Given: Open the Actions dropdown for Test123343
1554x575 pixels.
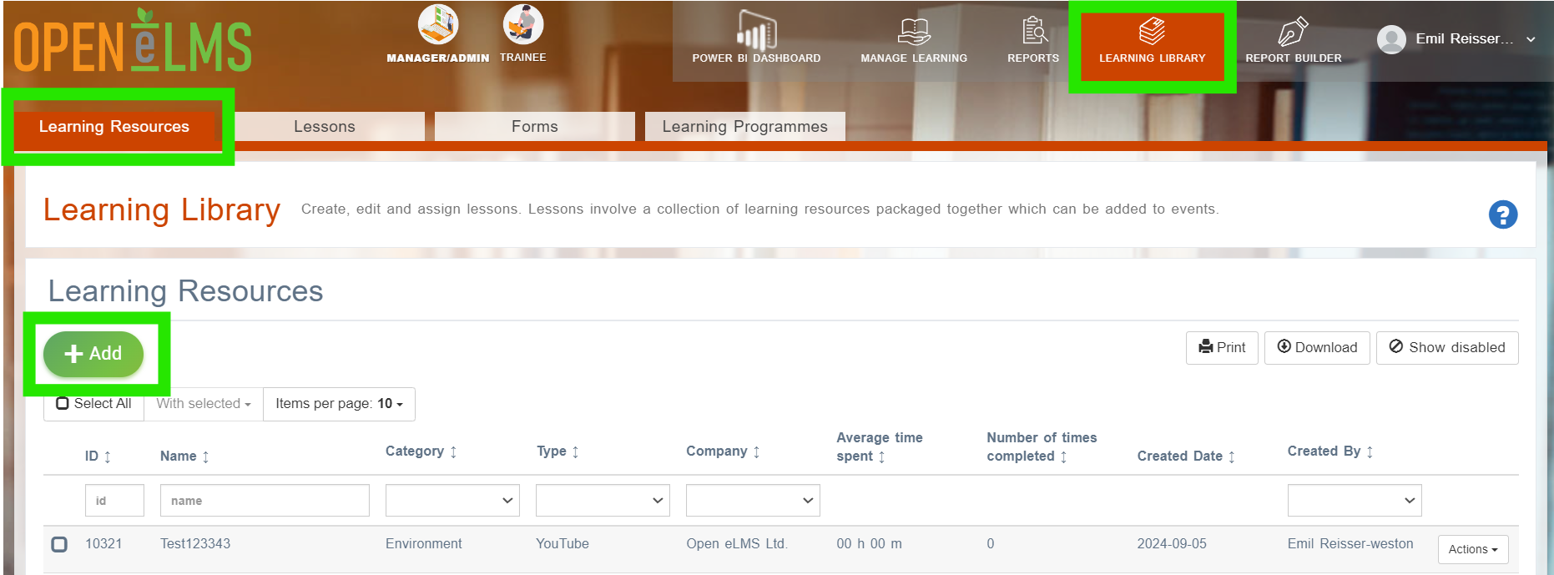Looking at the screenshot, I should click(1473, 549).
